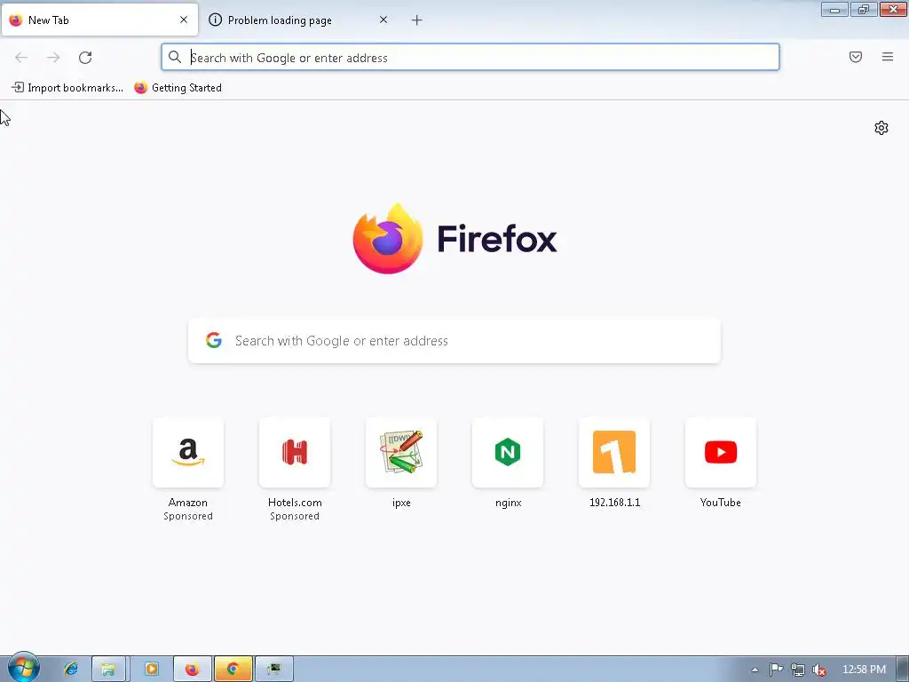Open the 192.168.1.1 shortcut tile
This screenshot has width=909, height=682.
614,452
